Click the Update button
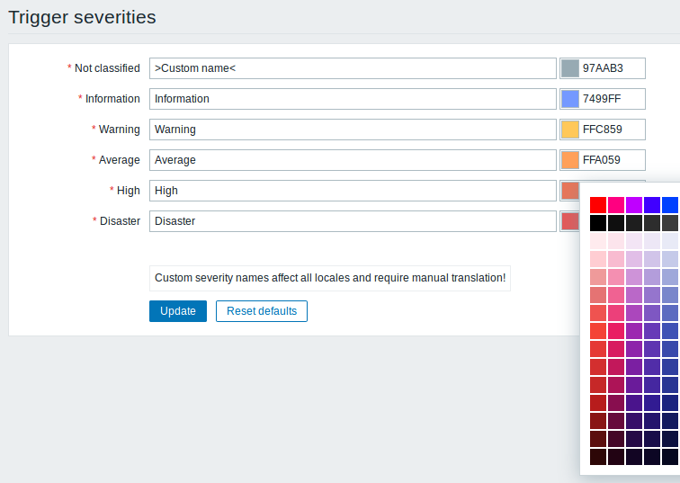The width and height of the screenshot is (680, 483). (178, 311)
